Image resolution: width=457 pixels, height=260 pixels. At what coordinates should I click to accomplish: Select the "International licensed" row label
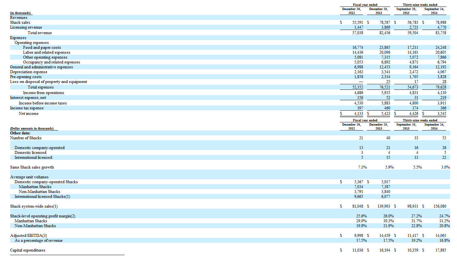pyautogui.click(x=33, y=157)
